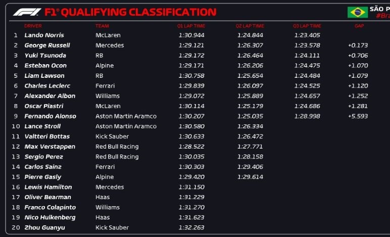This screenshot has width=390, height=237.
Task: Open the hashtag below São Paulo
Action: (382, 16)
